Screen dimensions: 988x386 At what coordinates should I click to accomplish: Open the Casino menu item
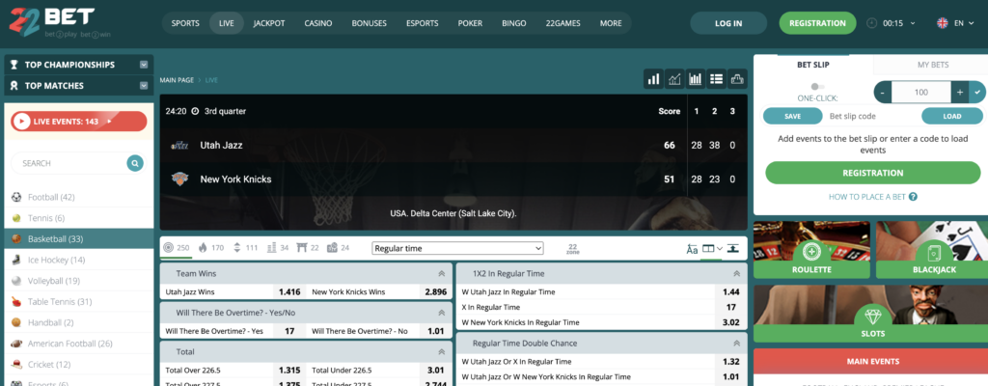[318, 23]
